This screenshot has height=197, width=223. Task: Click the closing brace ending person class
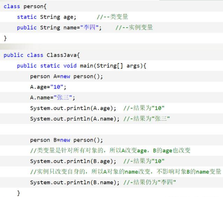tap(5, 39)
